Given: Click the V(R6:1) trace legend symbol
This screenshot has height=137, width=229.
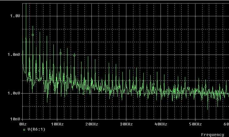Looking at the screenshot, I should pyautogui.click(x=24, y=130).
